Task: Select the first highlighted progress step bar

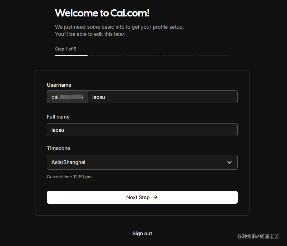Action: pyautogui.click(x=71, y=56)
